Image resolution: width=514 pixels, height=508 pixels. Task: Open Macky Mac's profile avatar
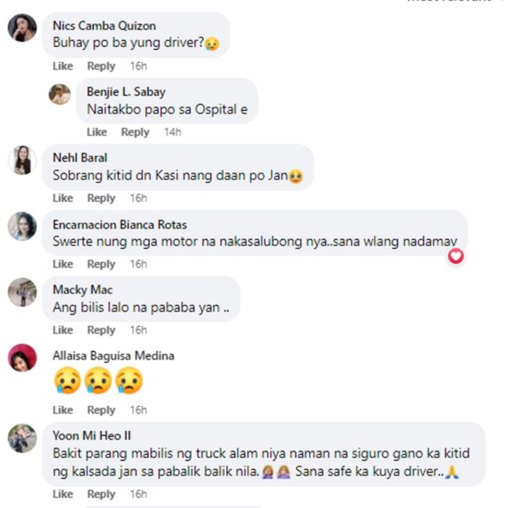(23, 292)
